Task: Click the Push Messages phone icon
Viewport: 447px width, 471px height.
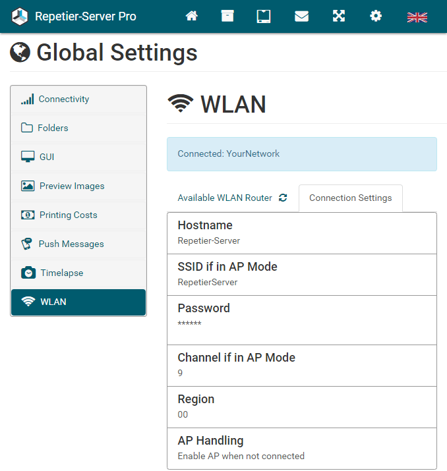Action: (26, 244)
